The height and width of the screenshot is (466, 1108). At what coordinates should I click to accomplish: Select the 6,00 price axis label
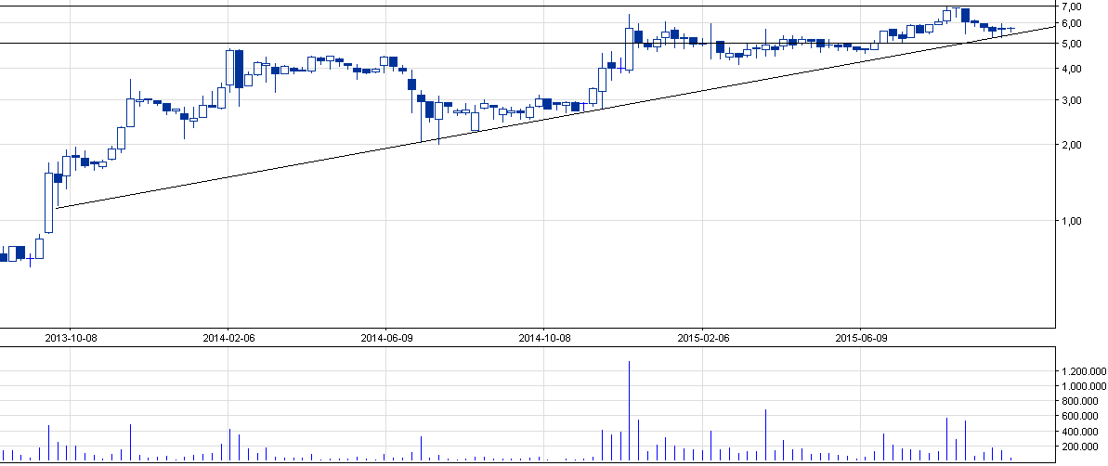click(1073, 24)
